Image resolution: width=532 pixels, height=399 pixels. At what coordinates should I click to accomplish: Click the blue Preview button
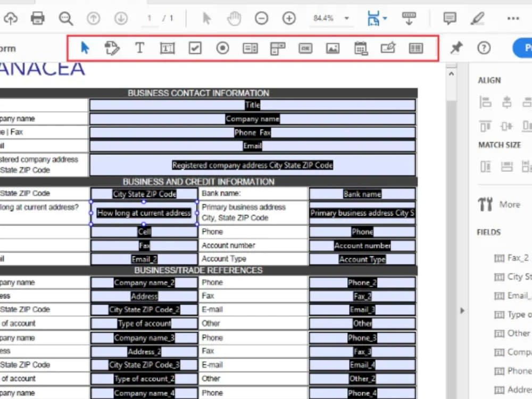(523, 48)
